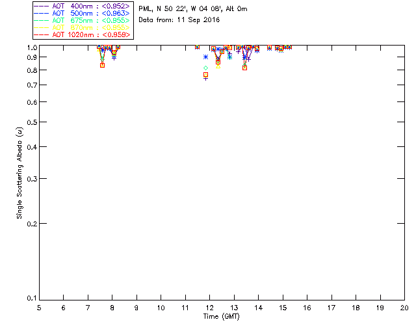Click the 0.6 y-axis tick label
The height and width of the screenshot is (333, 416).
pos(32,102)
